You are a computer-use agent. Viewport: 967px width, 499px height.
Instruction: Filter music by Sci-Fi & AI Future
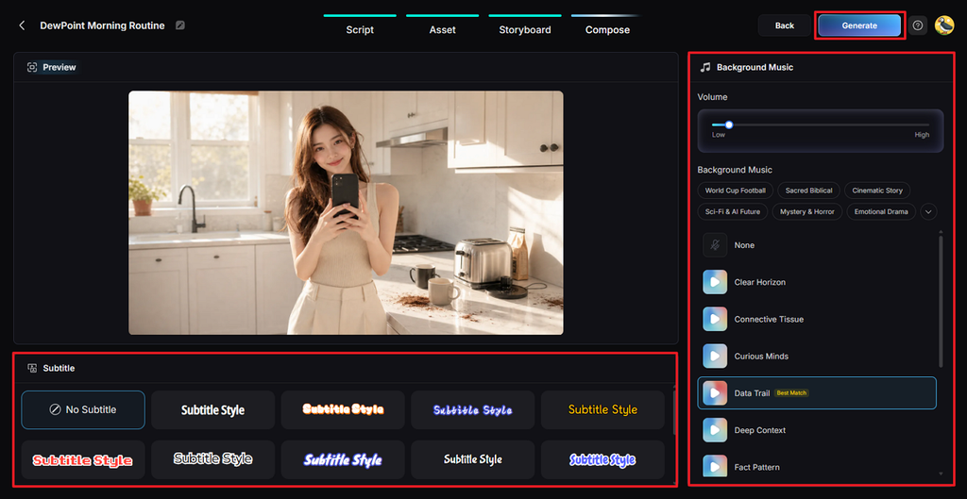[x=733, y=212]
